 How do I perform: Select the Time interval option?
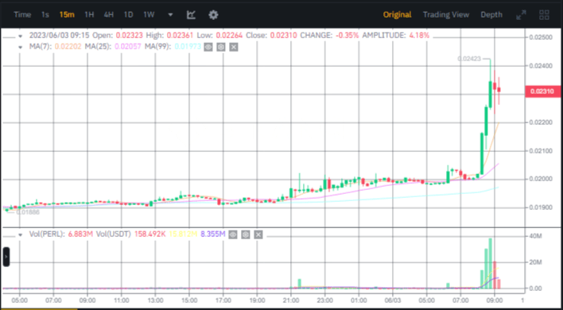[x=22, y=15]
